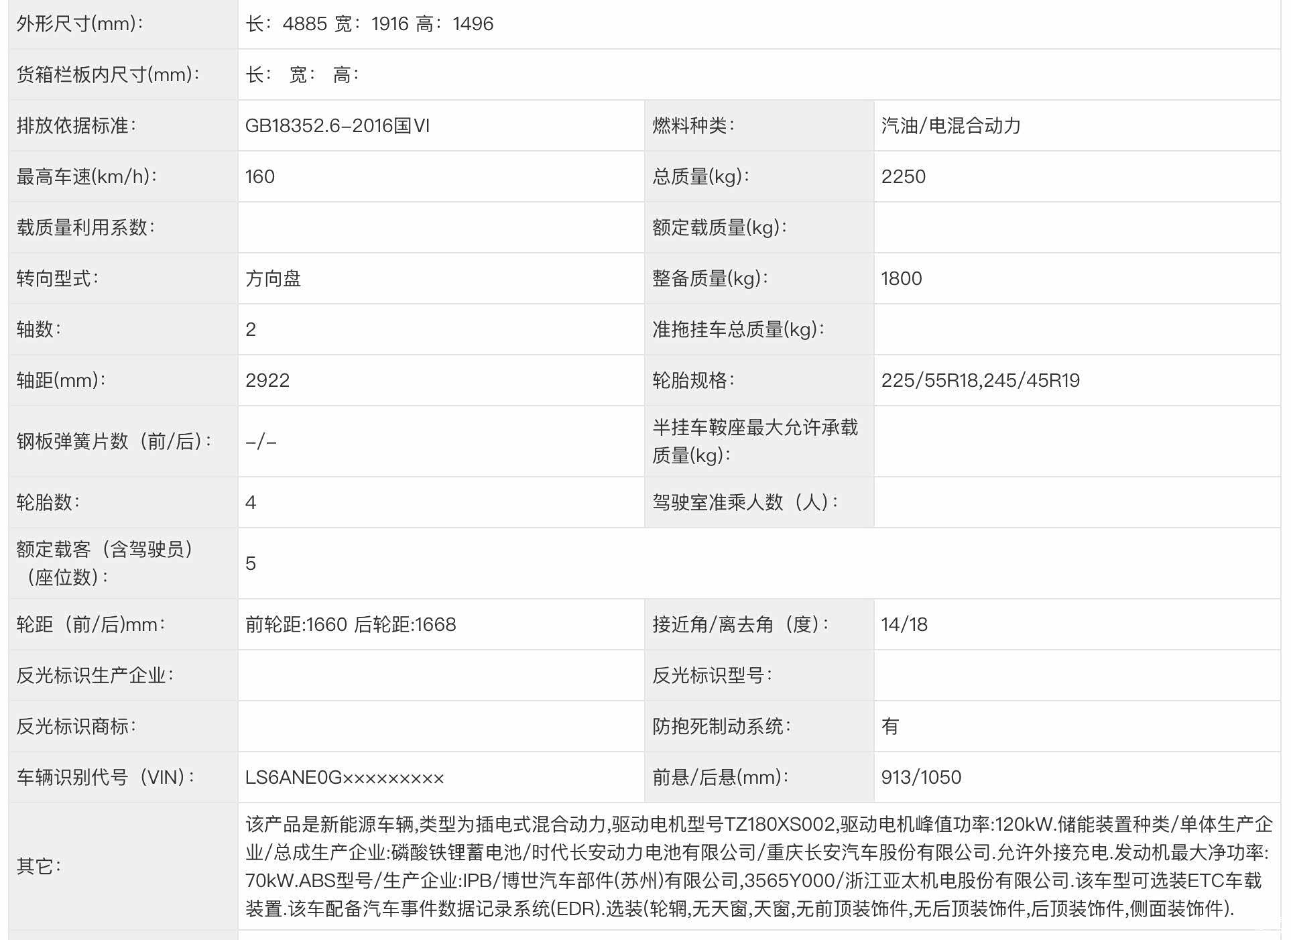Viewport: 1291px width, 940px height.
Task: Click the approach/departure angle value 14/18
Action: tap(904, 625)
